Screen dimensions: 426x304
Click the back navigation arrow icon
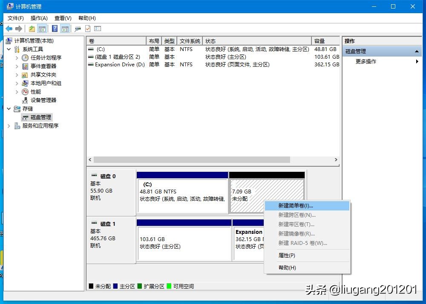click(9, 28)
